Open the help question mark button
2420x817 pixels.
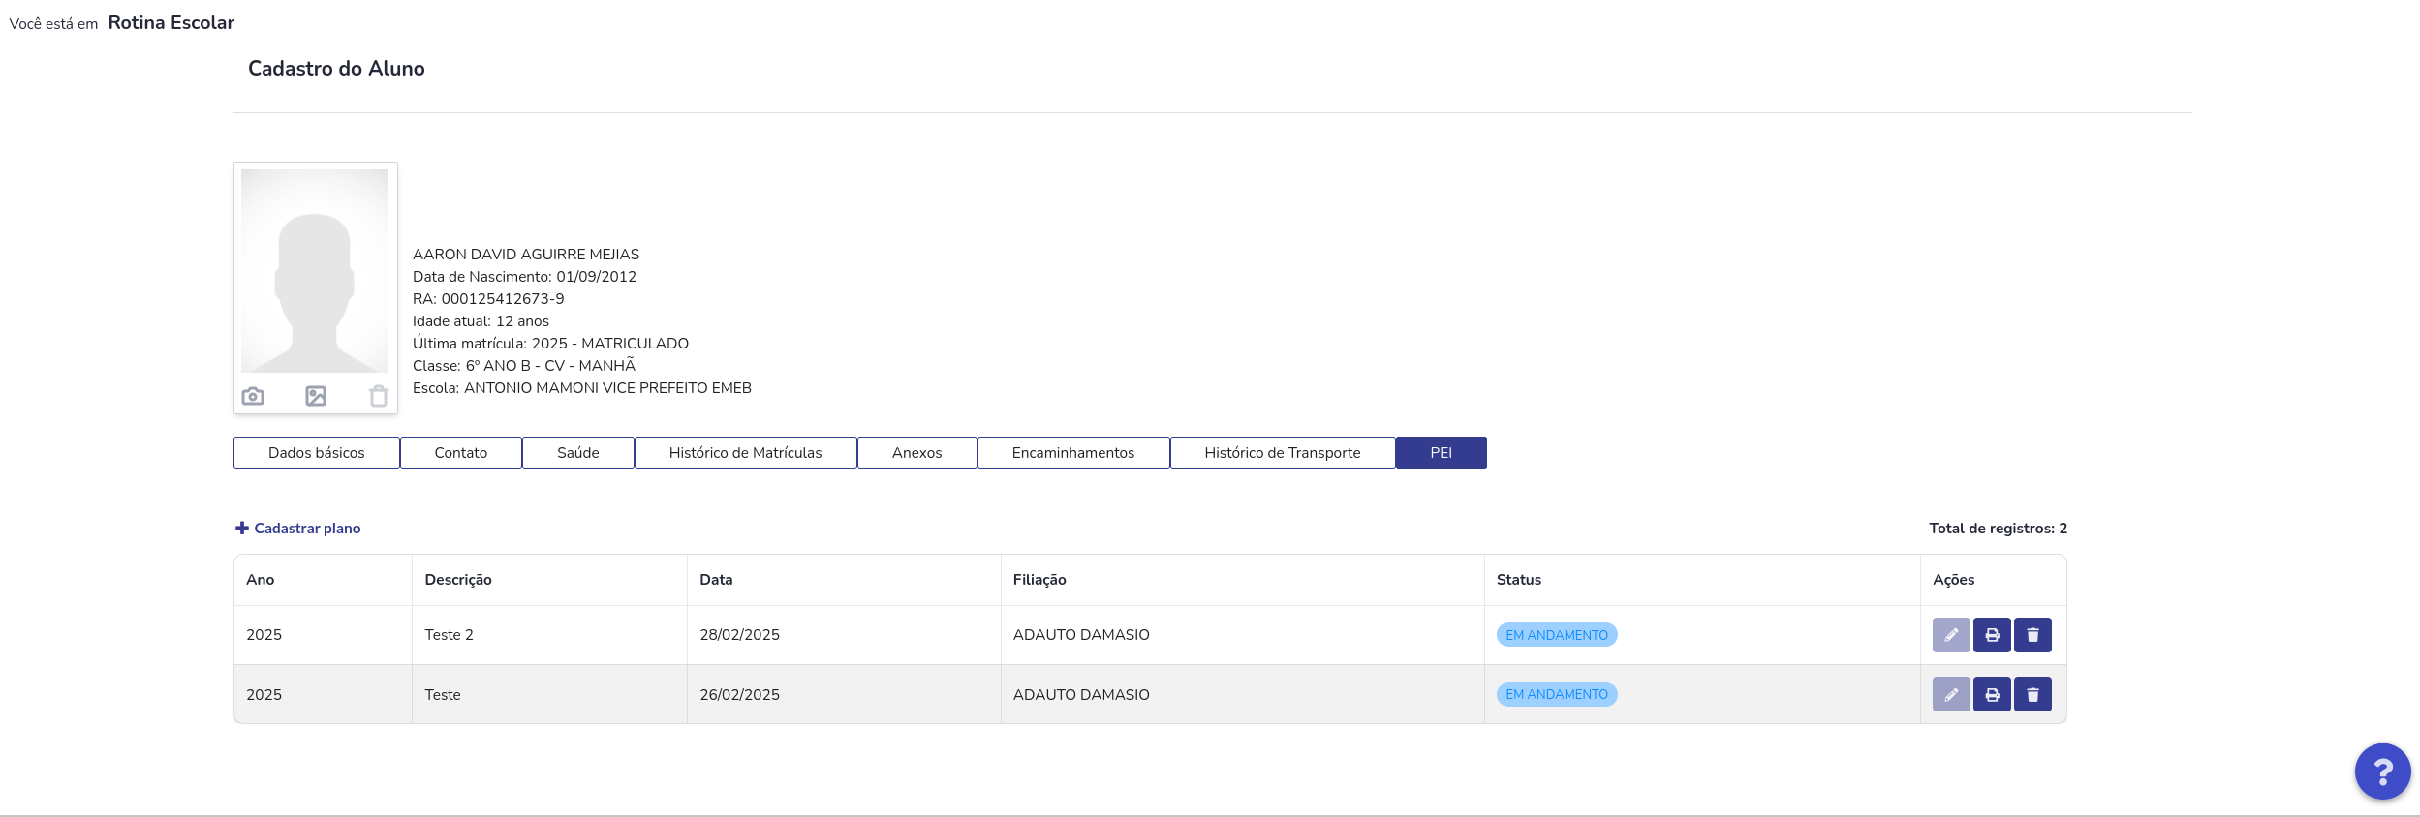2382,772
